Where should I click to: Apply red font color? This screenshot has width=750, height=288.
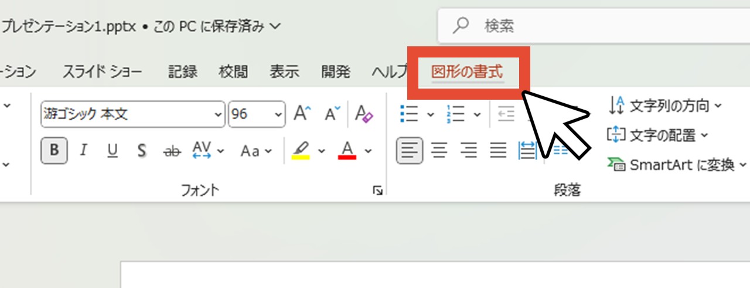tap(347, 151)
